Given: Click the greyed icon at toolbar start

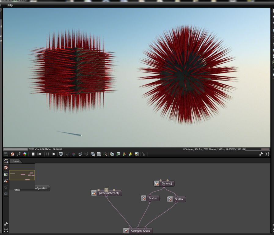Looking at the screenshot, I should tap(6, 154).
